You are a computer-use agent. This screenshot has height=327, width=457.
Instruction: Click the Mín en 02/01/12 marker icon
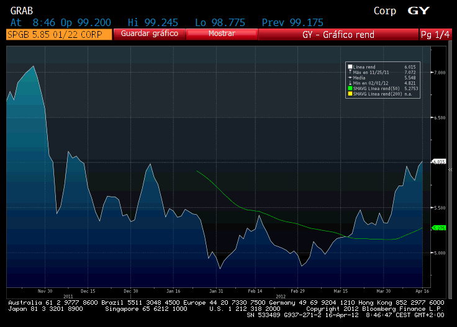(350, 83)
